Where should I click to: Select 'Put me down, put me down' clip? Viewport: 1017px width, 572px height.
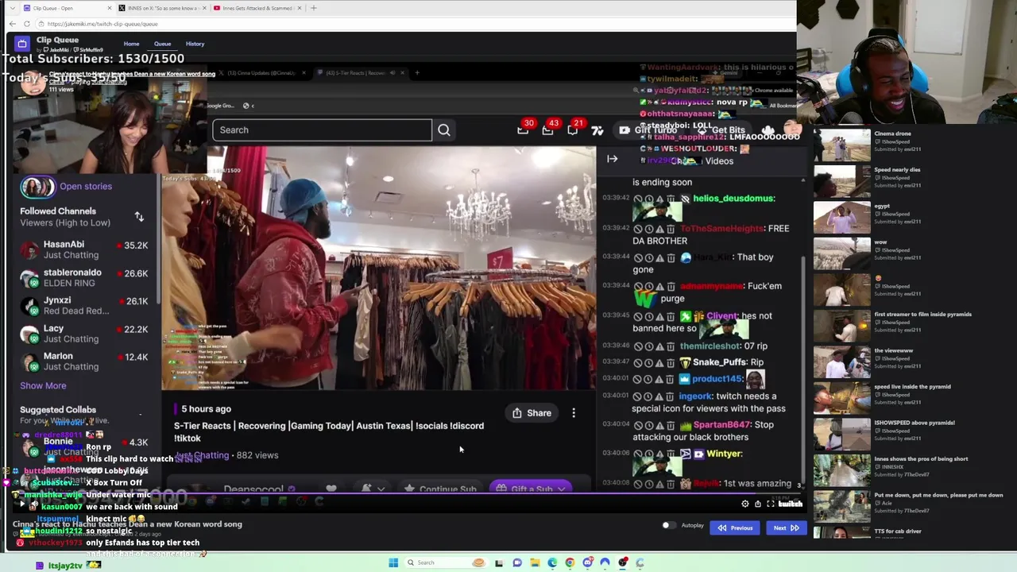click(841, 505)
